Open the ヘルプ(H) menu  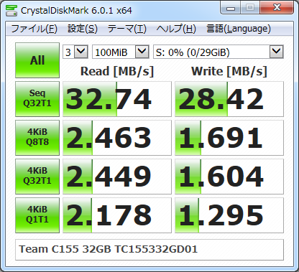pyautogui.click(x=176, y=29)
